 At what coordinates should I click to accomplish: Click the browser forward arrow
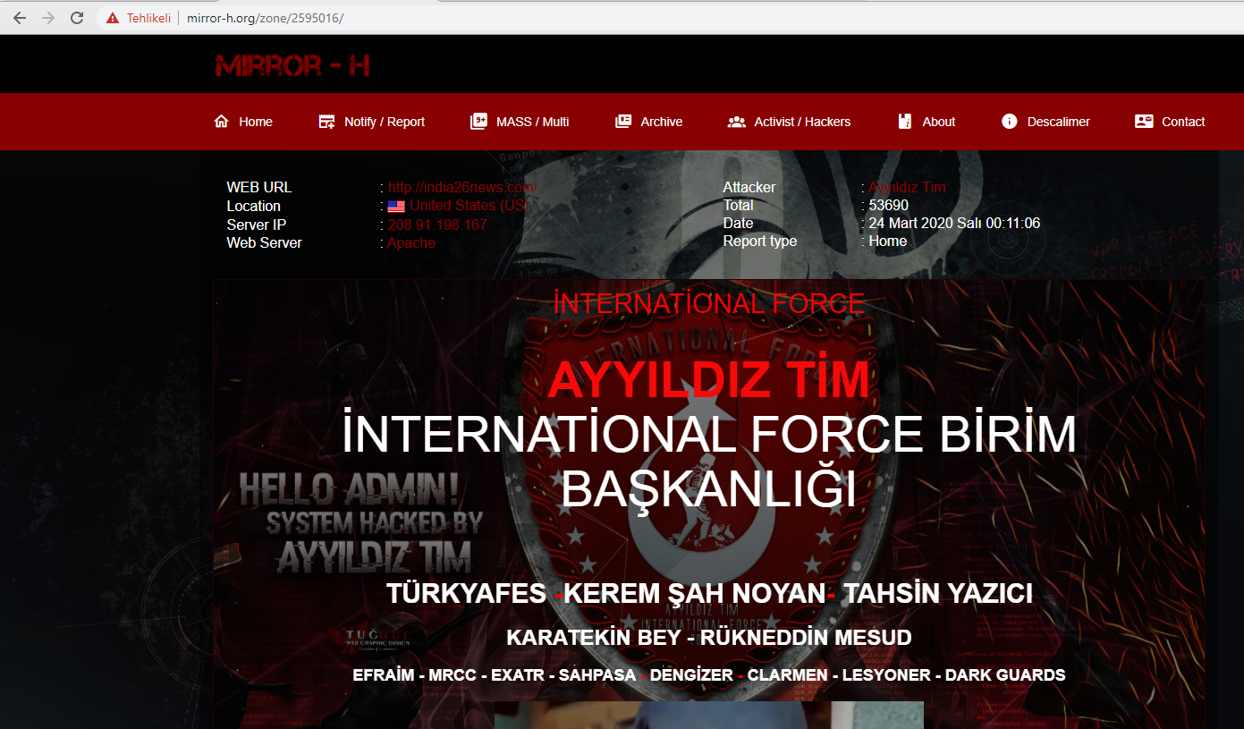coord(48,18)
